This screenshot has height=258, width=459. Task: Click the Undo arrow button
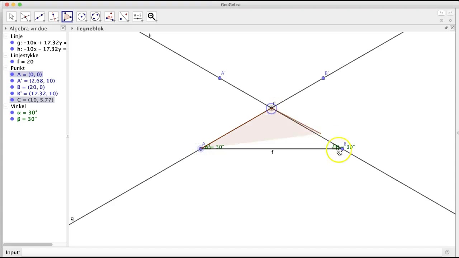coord(441,13)
